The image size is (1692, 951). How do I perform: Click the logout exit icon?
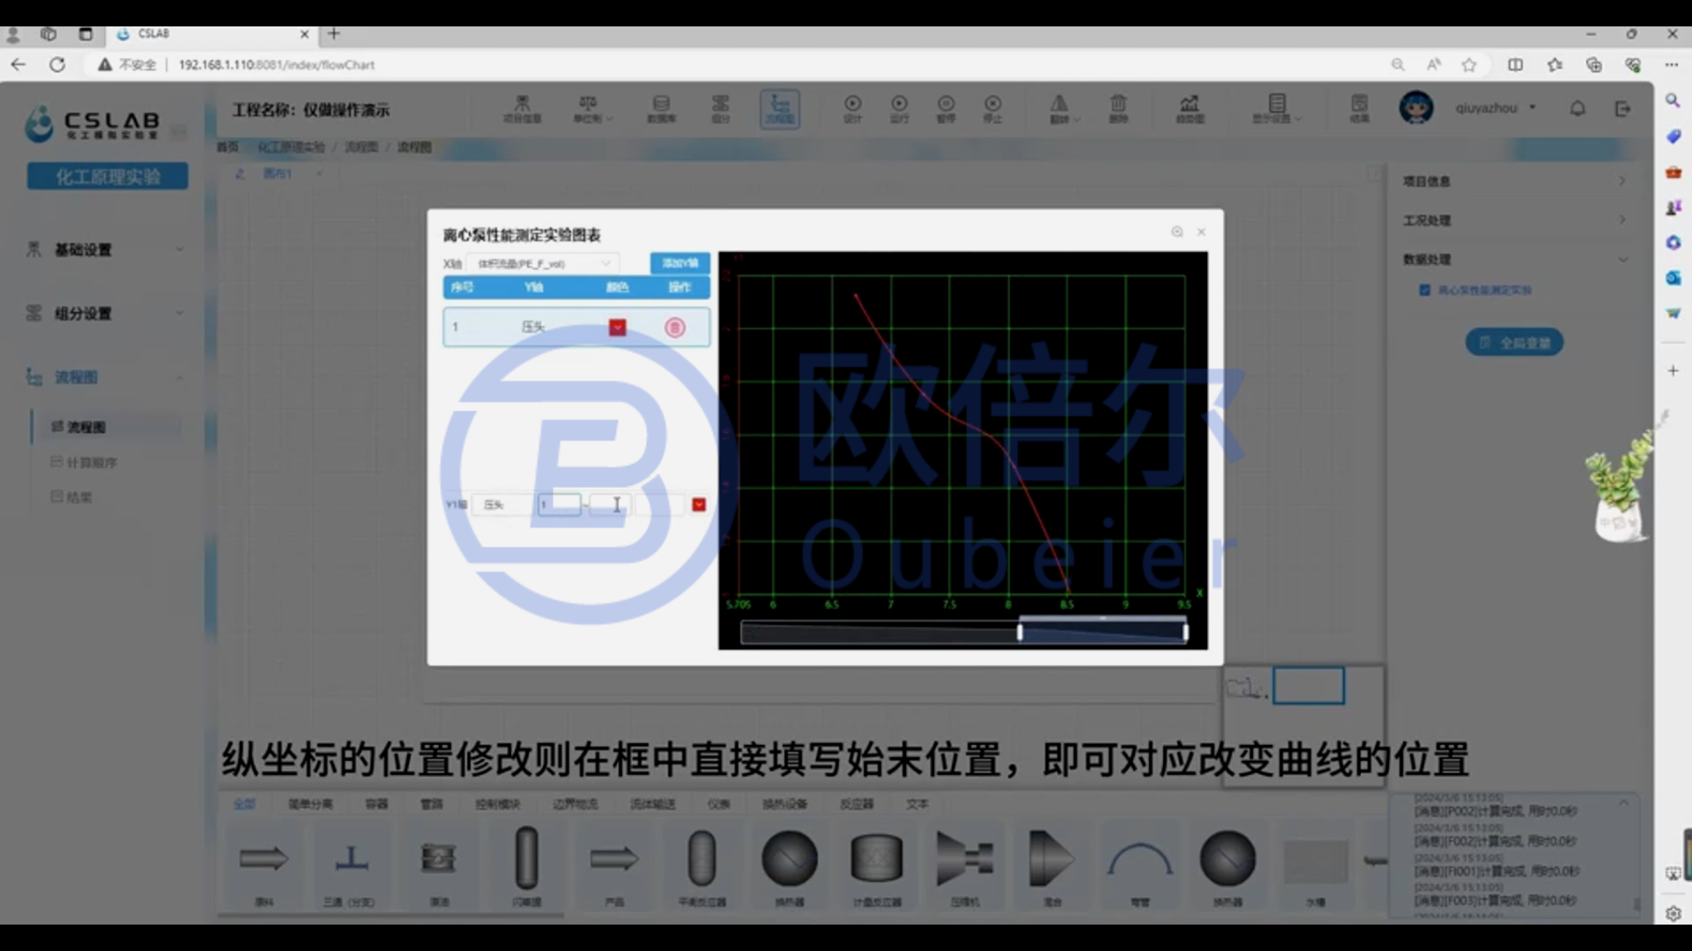pyautogui.click(x=1622, y=108)
